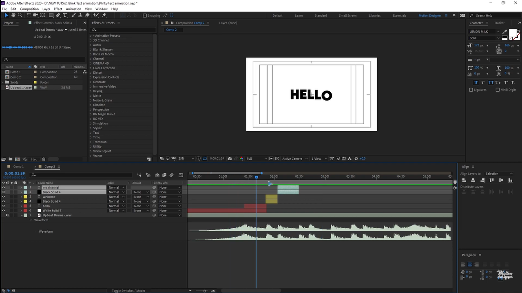Select the Puppet Pin tool
The image size is (522, 293).
[104, 15]
